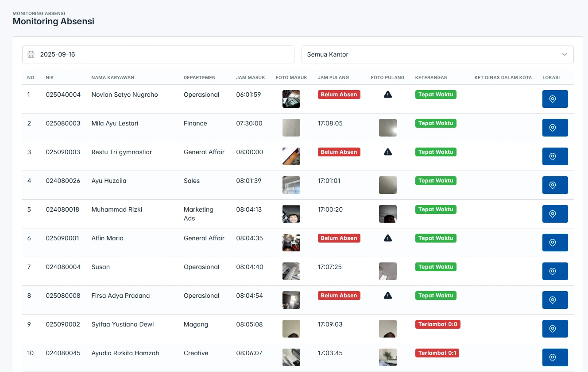Click warning icon in Restu Tri gymnastiar row
The width and height of the screenshot is (588, 372).
[388, 152]
